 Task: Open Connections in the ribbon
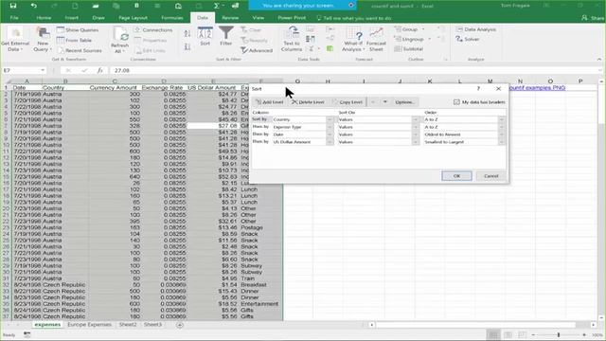click(x=153, y=29)
